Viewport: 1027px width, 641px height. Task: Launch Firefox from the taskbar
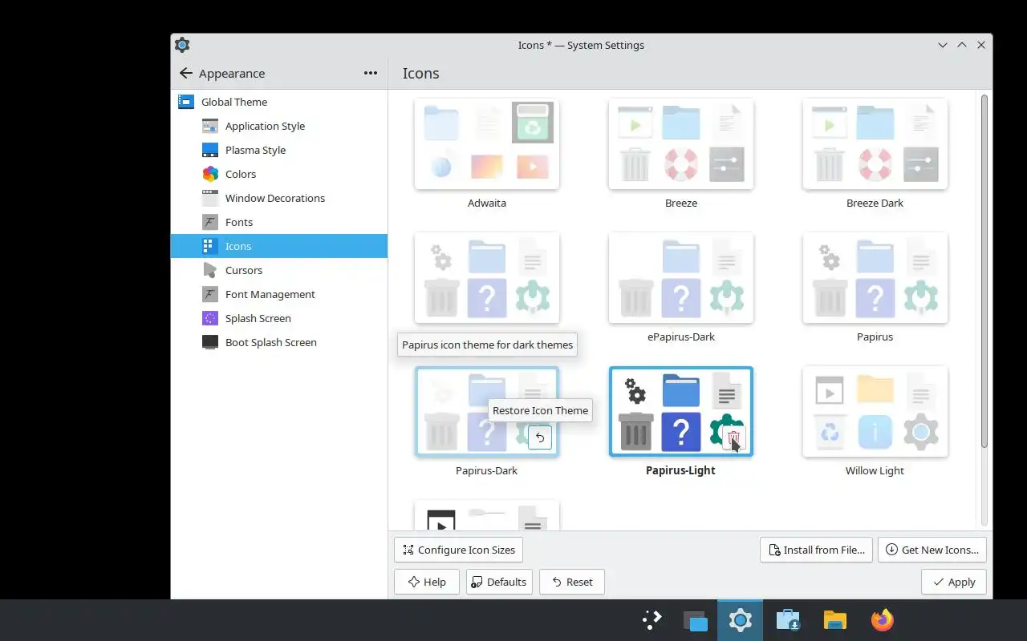(x=883, y=620)
